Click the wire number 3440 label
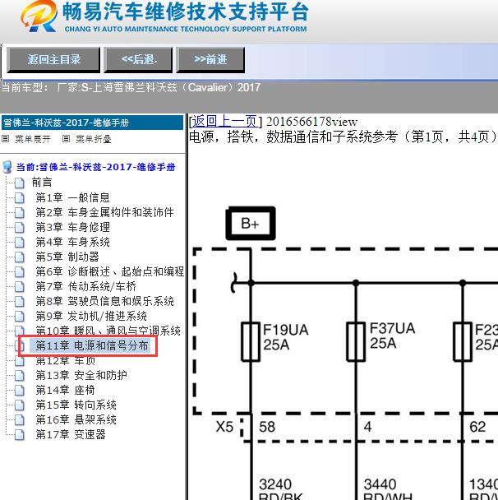 pos(380,484)
